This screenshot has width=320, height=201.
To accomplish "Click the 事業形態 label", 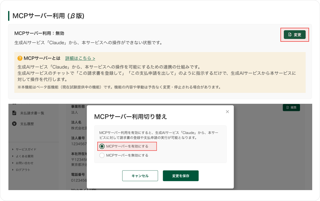I will 78,106.
